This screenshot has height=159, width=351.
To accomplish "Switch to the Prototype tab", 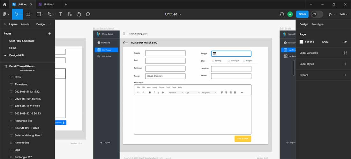I will (x=317, y=24).
